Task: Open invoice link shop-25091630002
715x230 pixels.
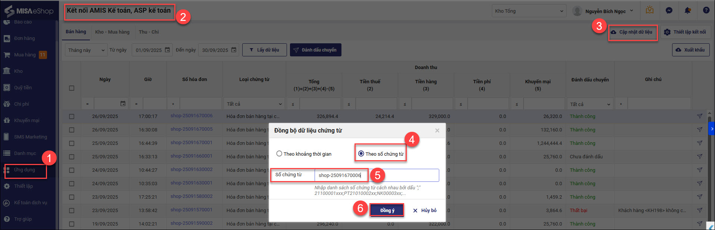Action: [191, 170]
